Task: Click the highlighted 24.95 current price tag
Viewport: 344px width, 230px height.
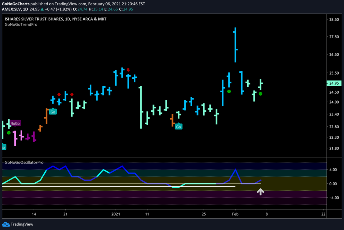Action: (334, 83)
